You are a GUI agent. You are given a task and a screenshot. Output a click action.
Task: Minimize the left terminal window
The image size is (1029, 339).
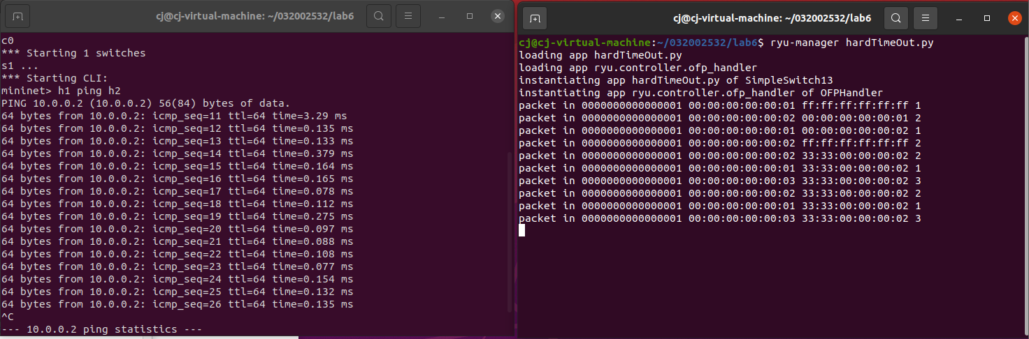[442, 15]
